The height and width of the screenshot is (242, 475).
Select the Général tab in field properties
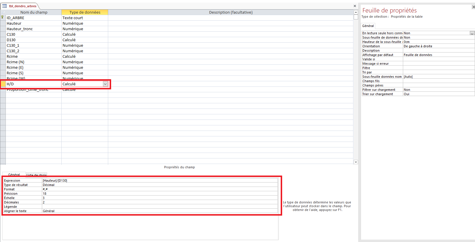click(14, 175)
